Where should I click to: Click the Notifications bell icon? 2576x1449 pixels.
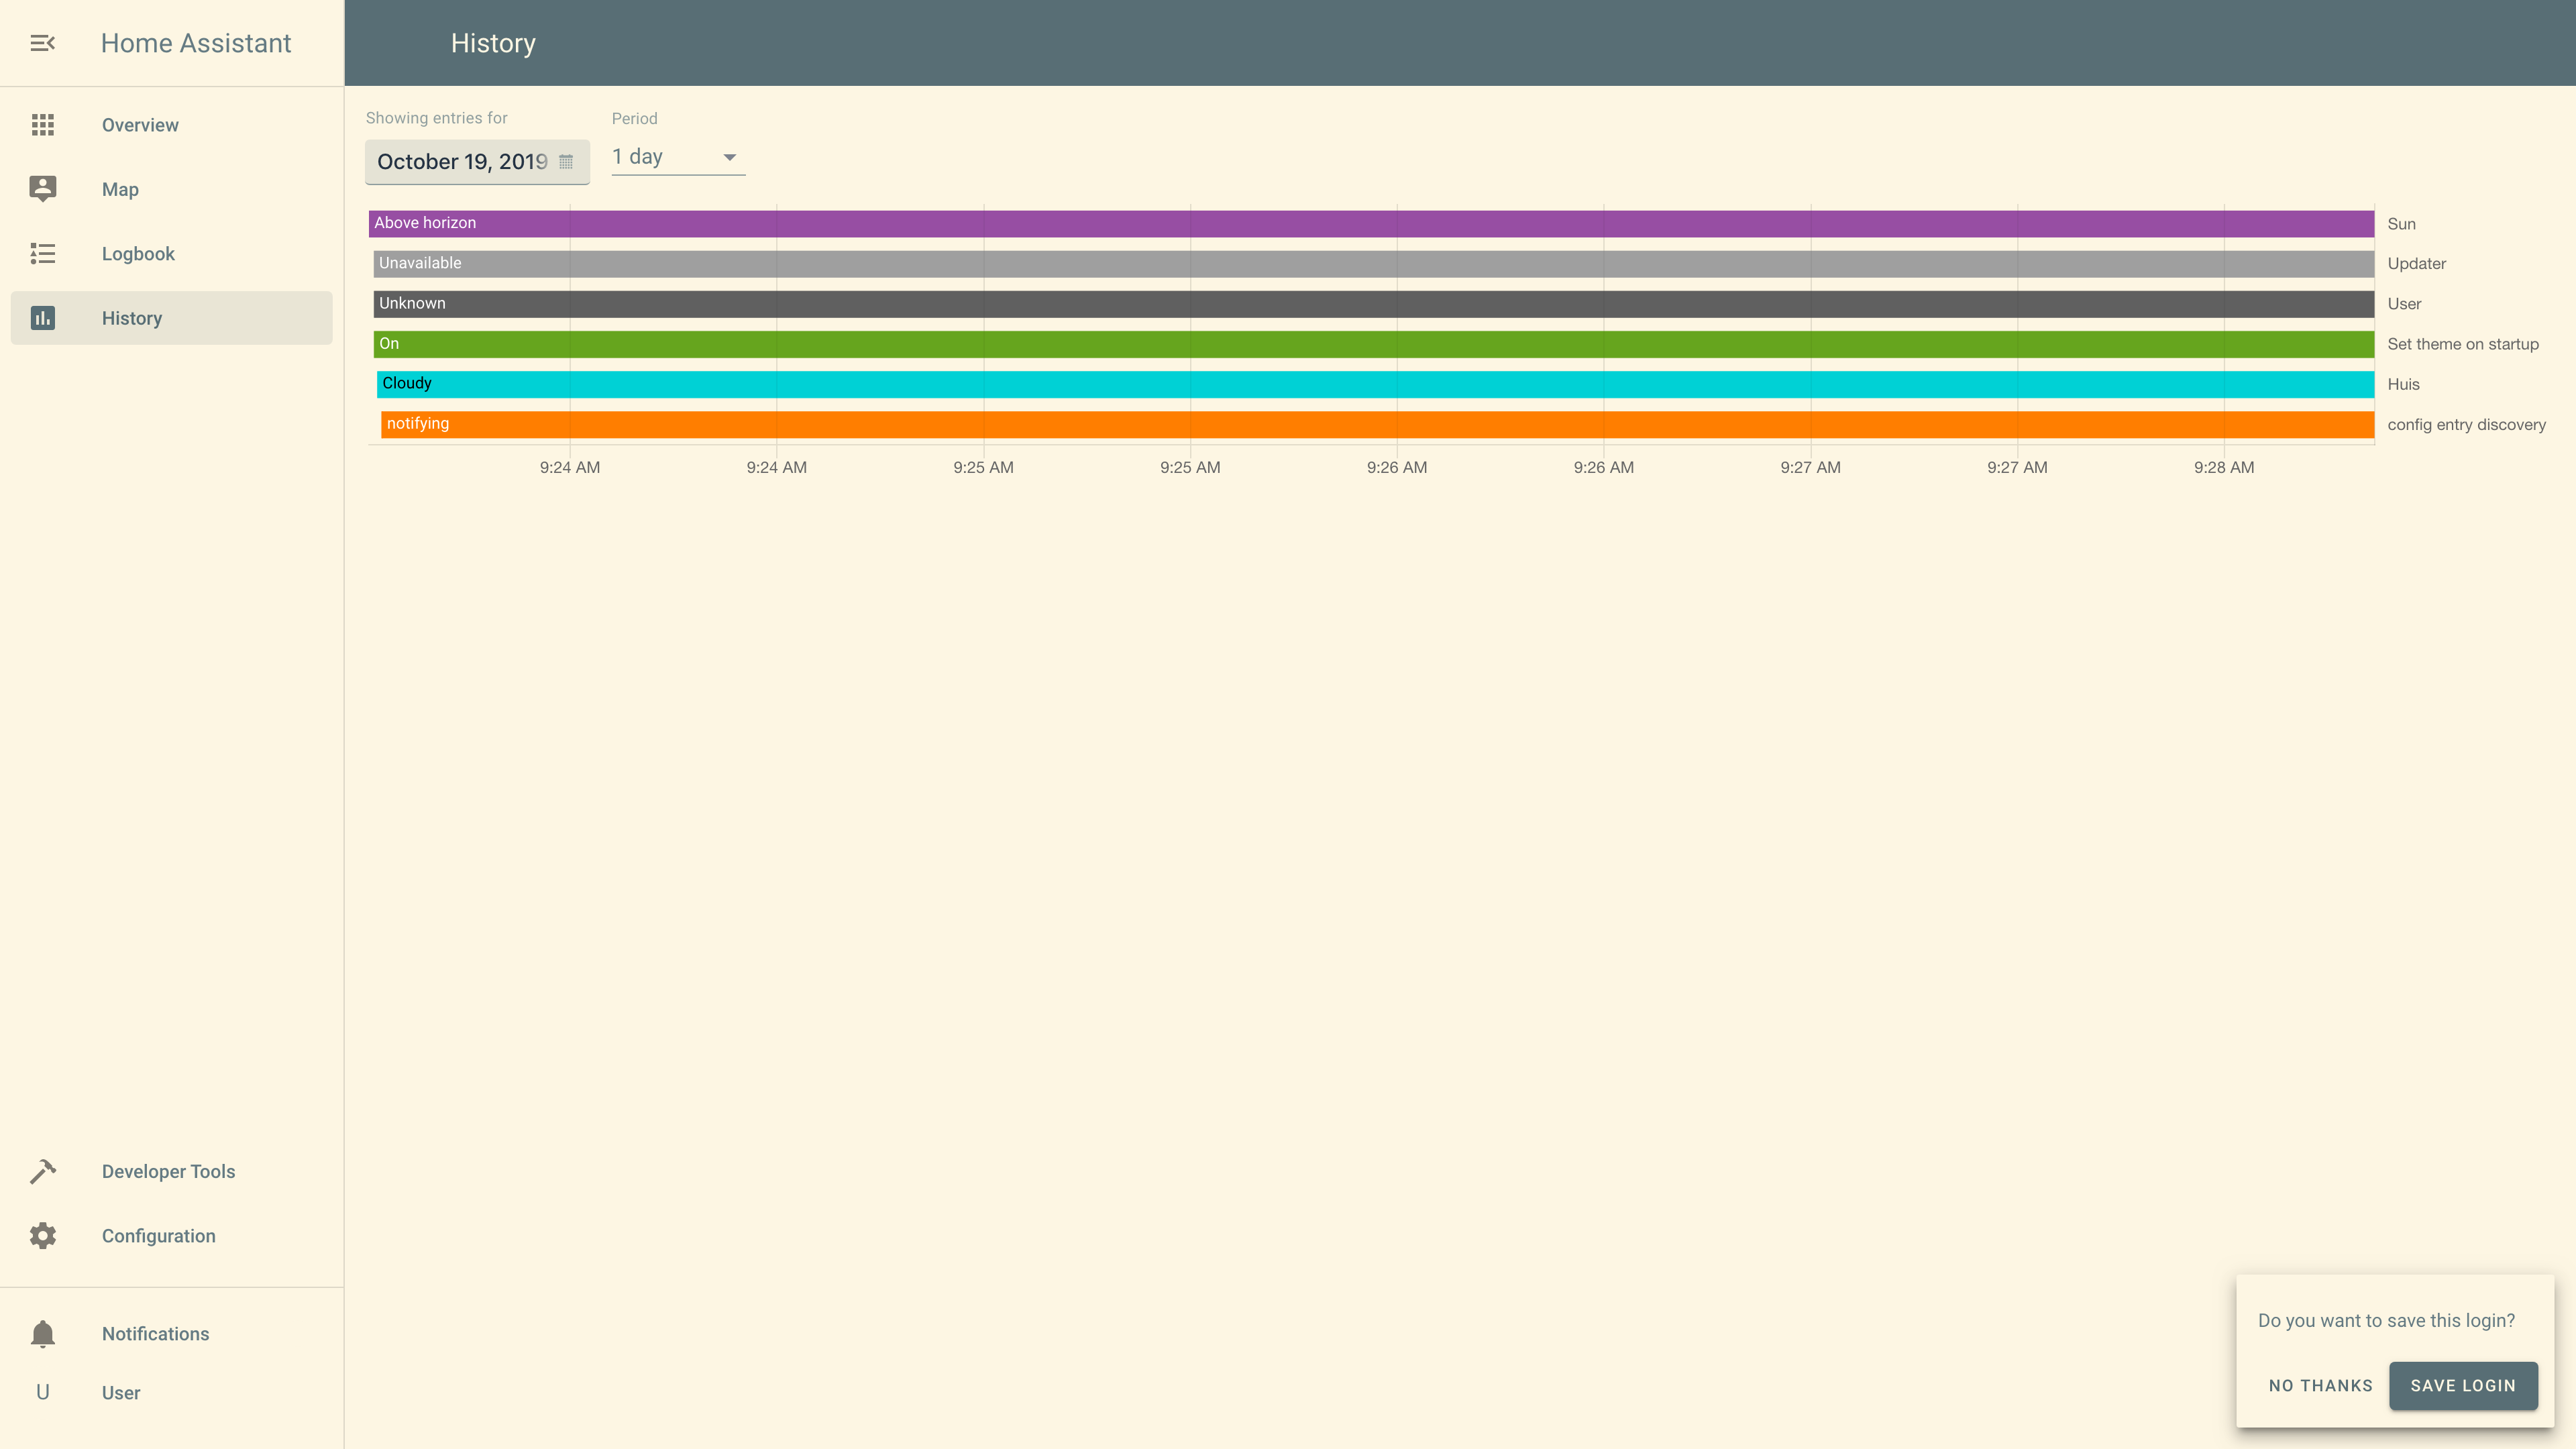coord(42,1334)
